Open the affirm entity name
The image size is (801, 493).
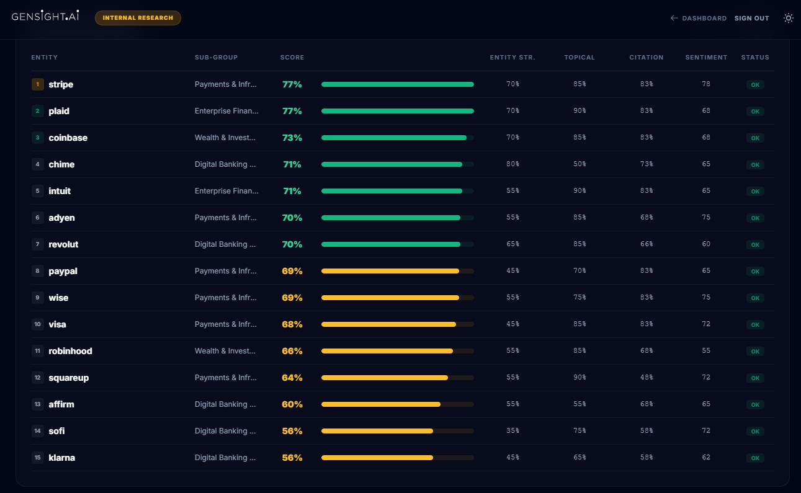point(61,404)
